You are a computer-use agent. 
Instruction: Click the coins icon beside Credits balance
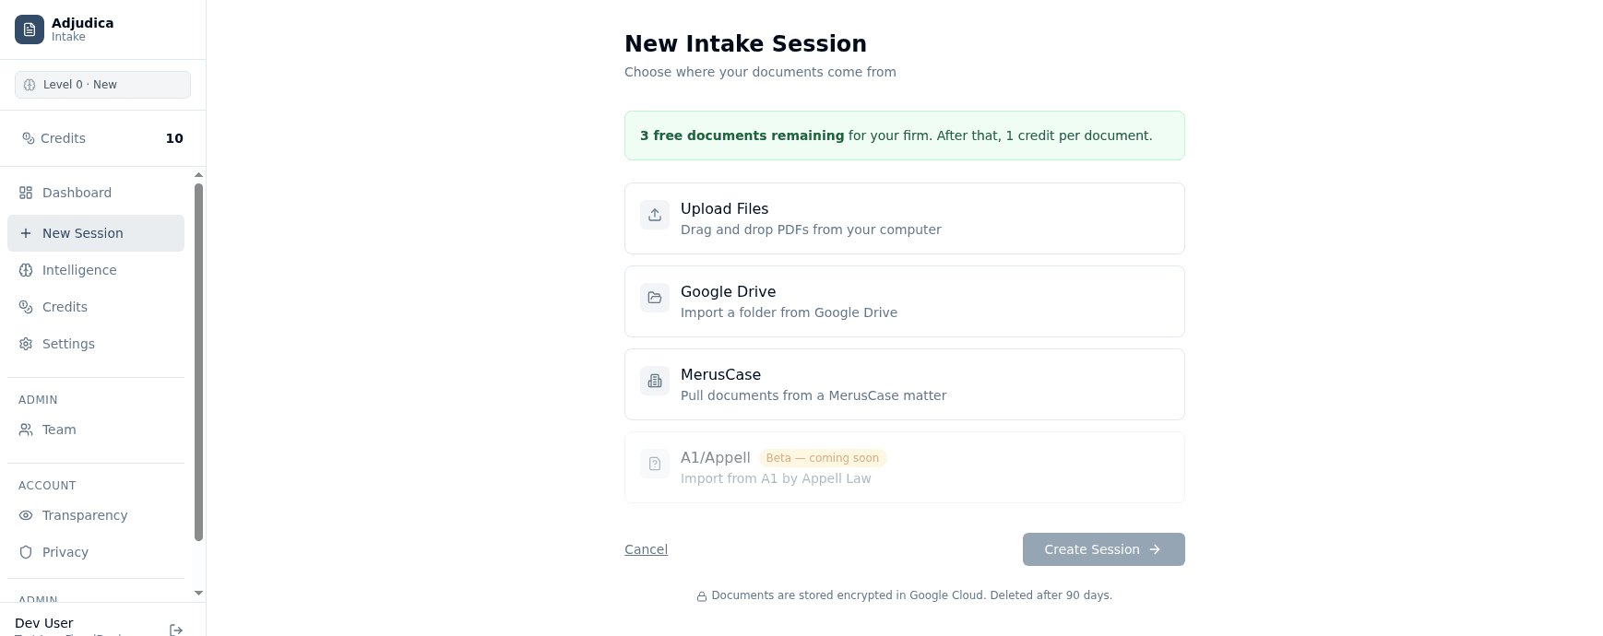click(x=29, y=138)
